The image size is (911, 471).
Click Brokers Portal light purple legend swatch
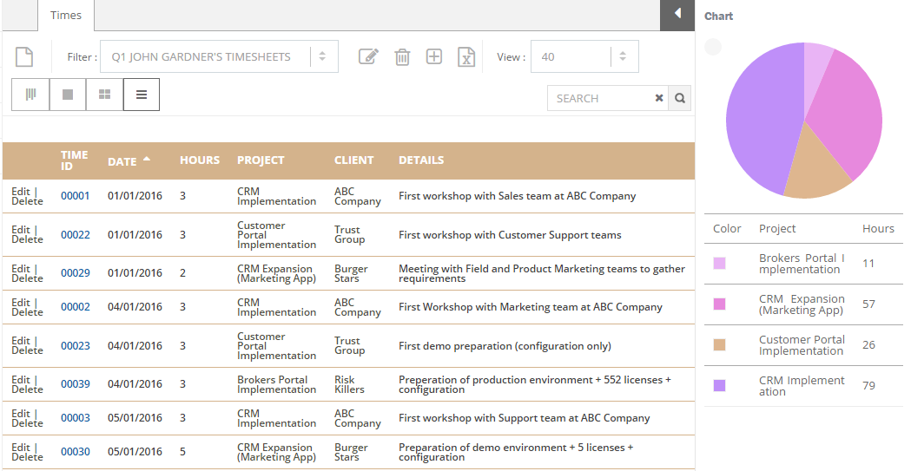[719, 264]
